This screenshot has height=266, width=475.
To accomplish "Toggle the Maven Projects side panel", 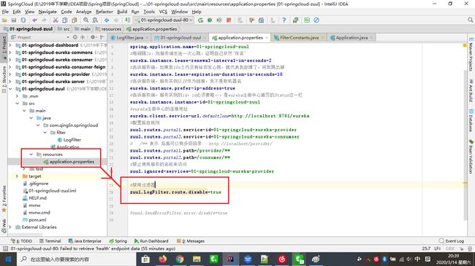I will tap(471, 55).
